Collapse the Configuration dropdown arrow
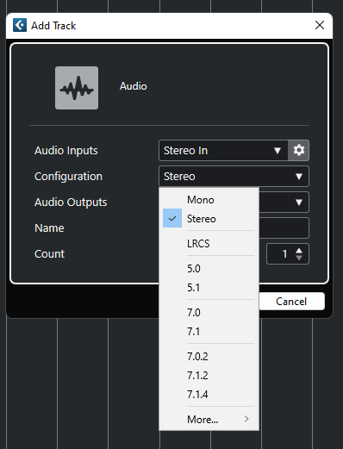The width and height of the screenshot is (343, 449). tap(299, 177)
